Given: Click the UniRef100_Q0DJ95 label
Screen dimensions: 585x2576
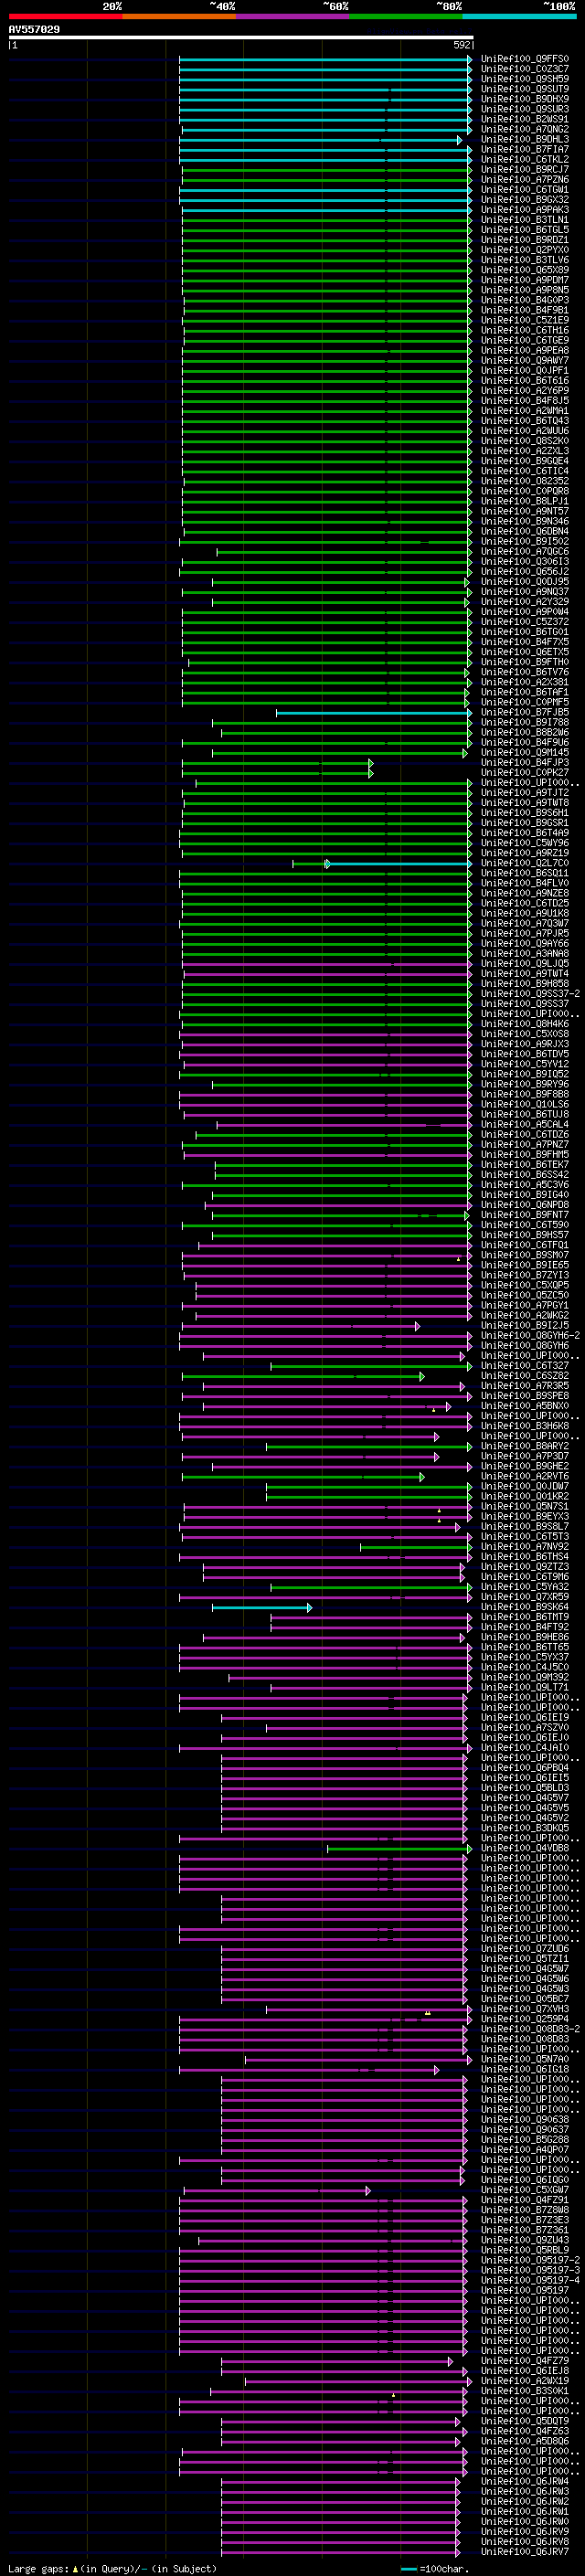Looking at the screenshot, I should pos(525,582).
